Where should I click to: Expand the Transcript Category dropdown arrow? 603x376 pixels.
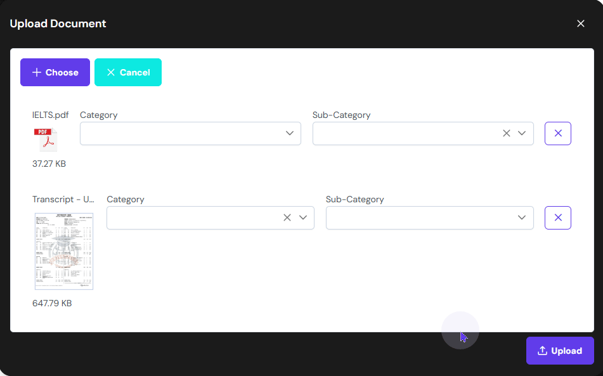pos(303,217)
